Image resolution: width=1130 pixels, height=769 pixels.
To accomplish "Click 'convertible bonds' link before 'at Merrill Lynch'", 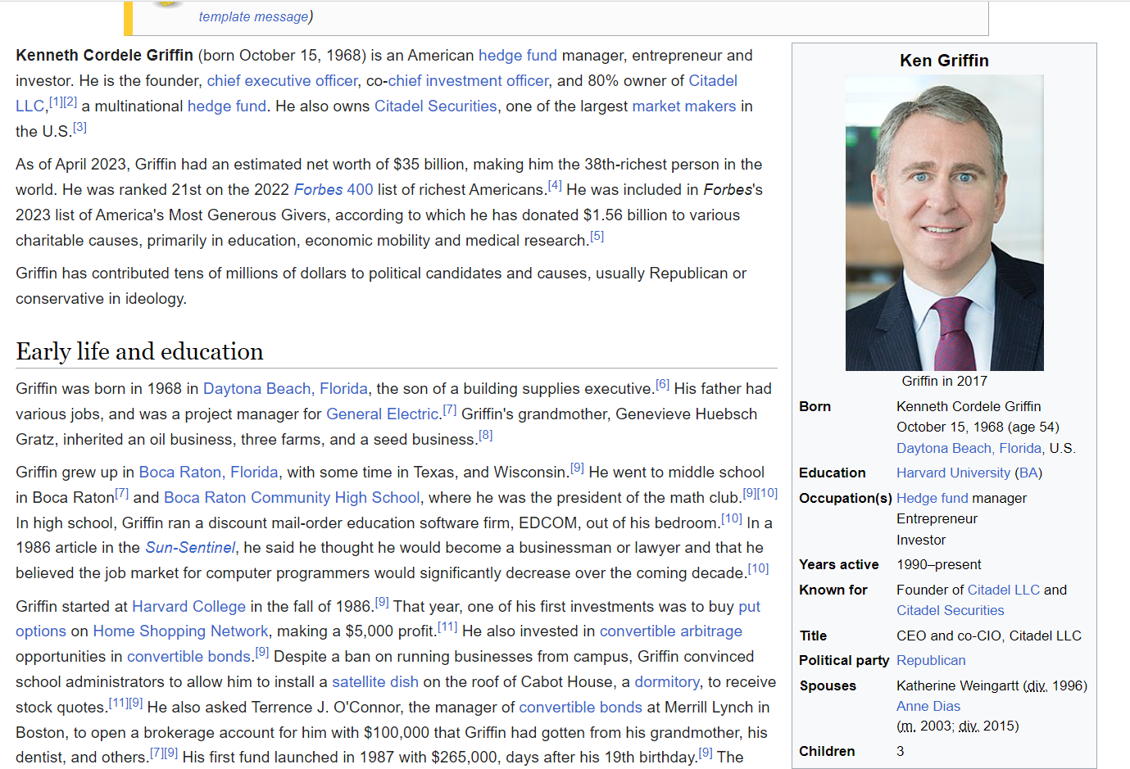I will [x=580, y=708].
